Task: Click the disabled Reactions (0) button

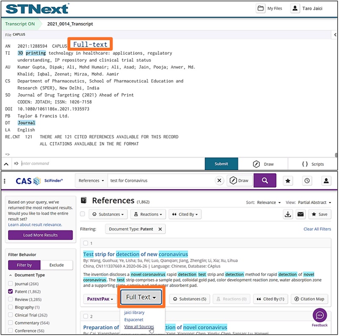Action: tap(231, 299)
